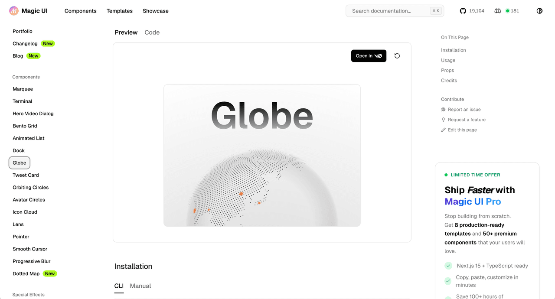555x299 pixels.
Task: Open the GitHub repository icon
Action: point(463,11)
